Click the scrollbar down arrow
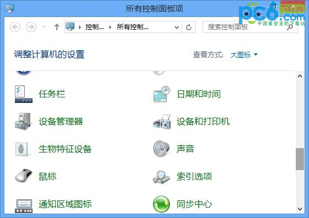 coord(300,209)
